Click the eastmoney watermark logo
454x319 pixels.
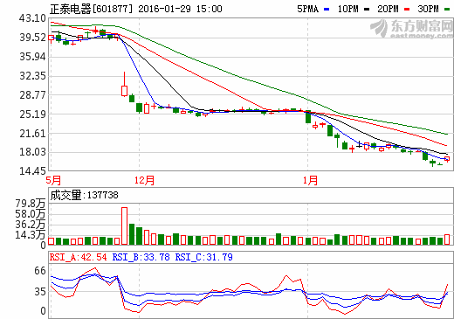[x=411, y=29]
